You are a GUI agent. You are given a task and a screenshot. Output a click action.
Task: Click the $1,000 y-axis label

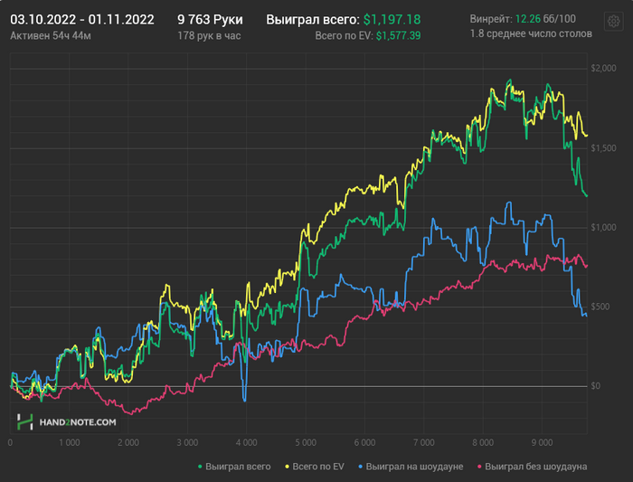pyautogui.click(x=603, y=227)
